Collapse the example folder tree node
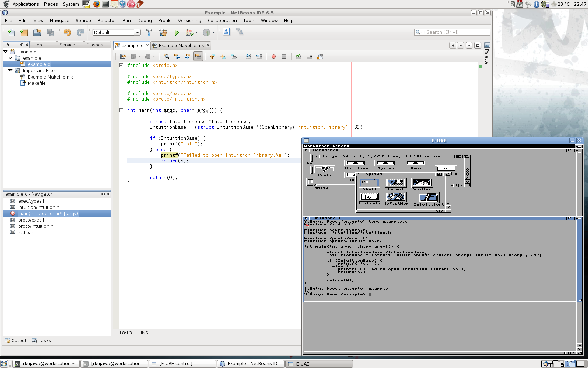This screenshot has width=588, height=368. point(10,58)
